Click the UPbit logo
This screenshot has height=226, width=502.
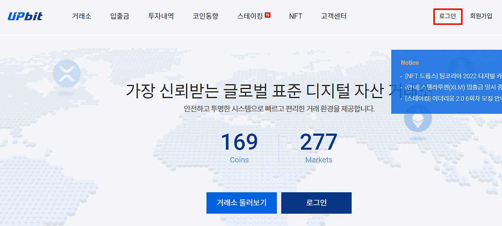(25, 16)
